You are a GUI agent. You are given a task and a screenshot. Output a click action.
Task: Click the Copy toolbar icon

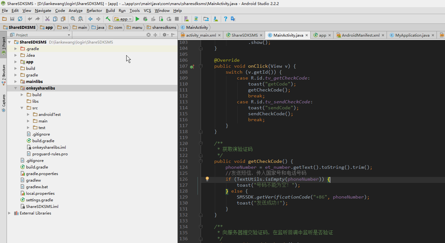(x=55, y=19)
